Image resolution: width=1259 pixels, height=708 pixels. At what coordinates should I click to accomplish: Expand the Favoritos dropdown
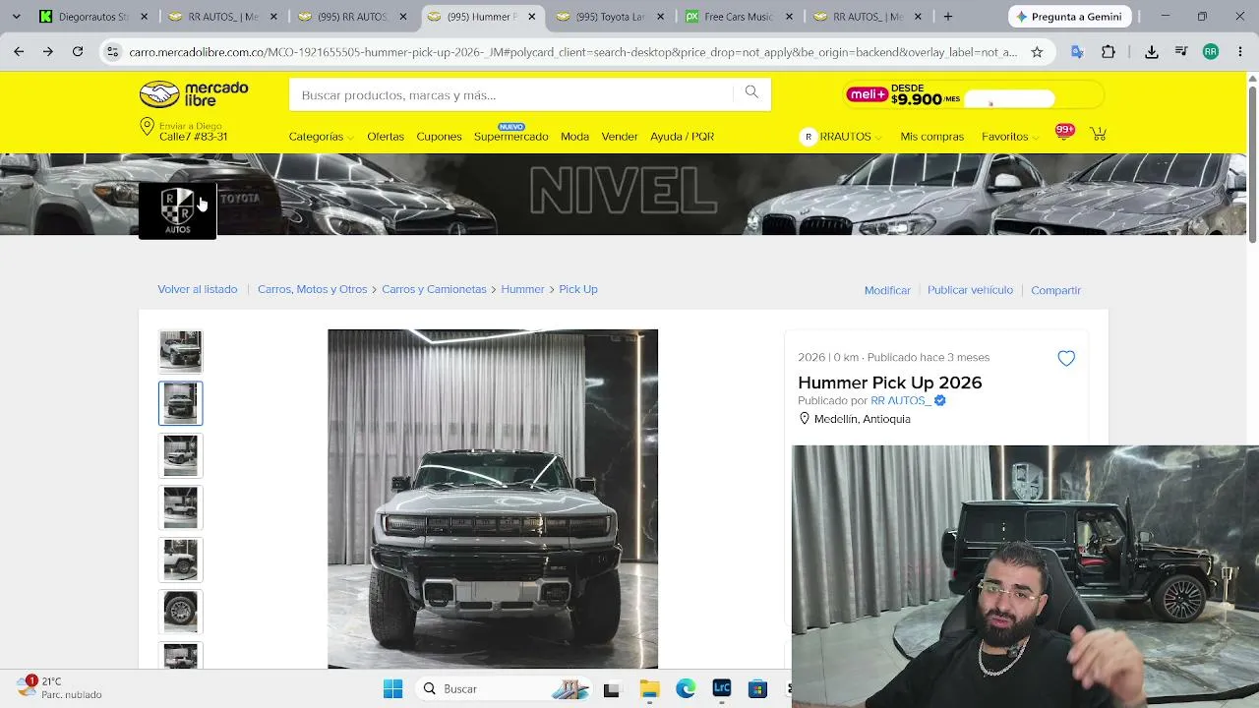(x=1010, y=137)
